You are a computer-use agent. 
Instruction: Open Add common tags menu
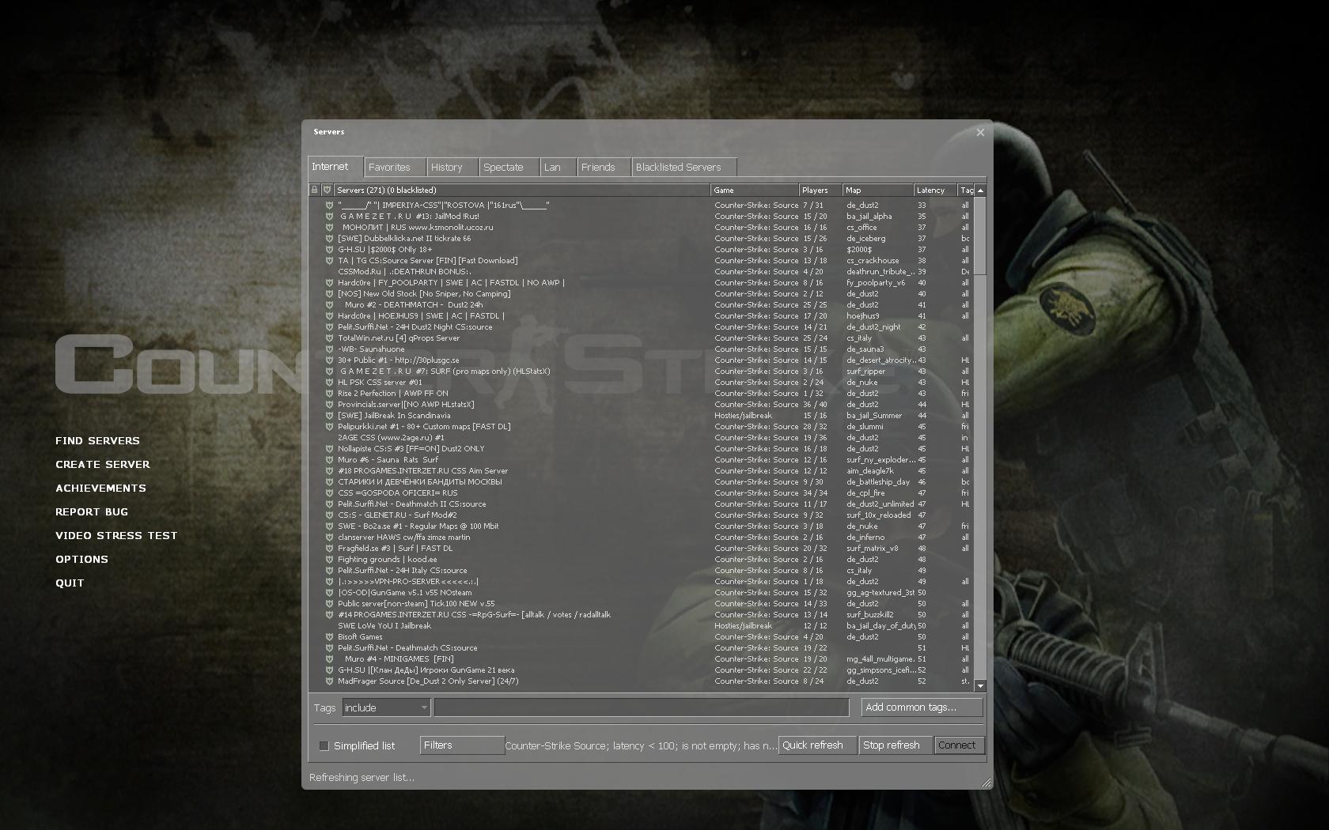(922, 707)
